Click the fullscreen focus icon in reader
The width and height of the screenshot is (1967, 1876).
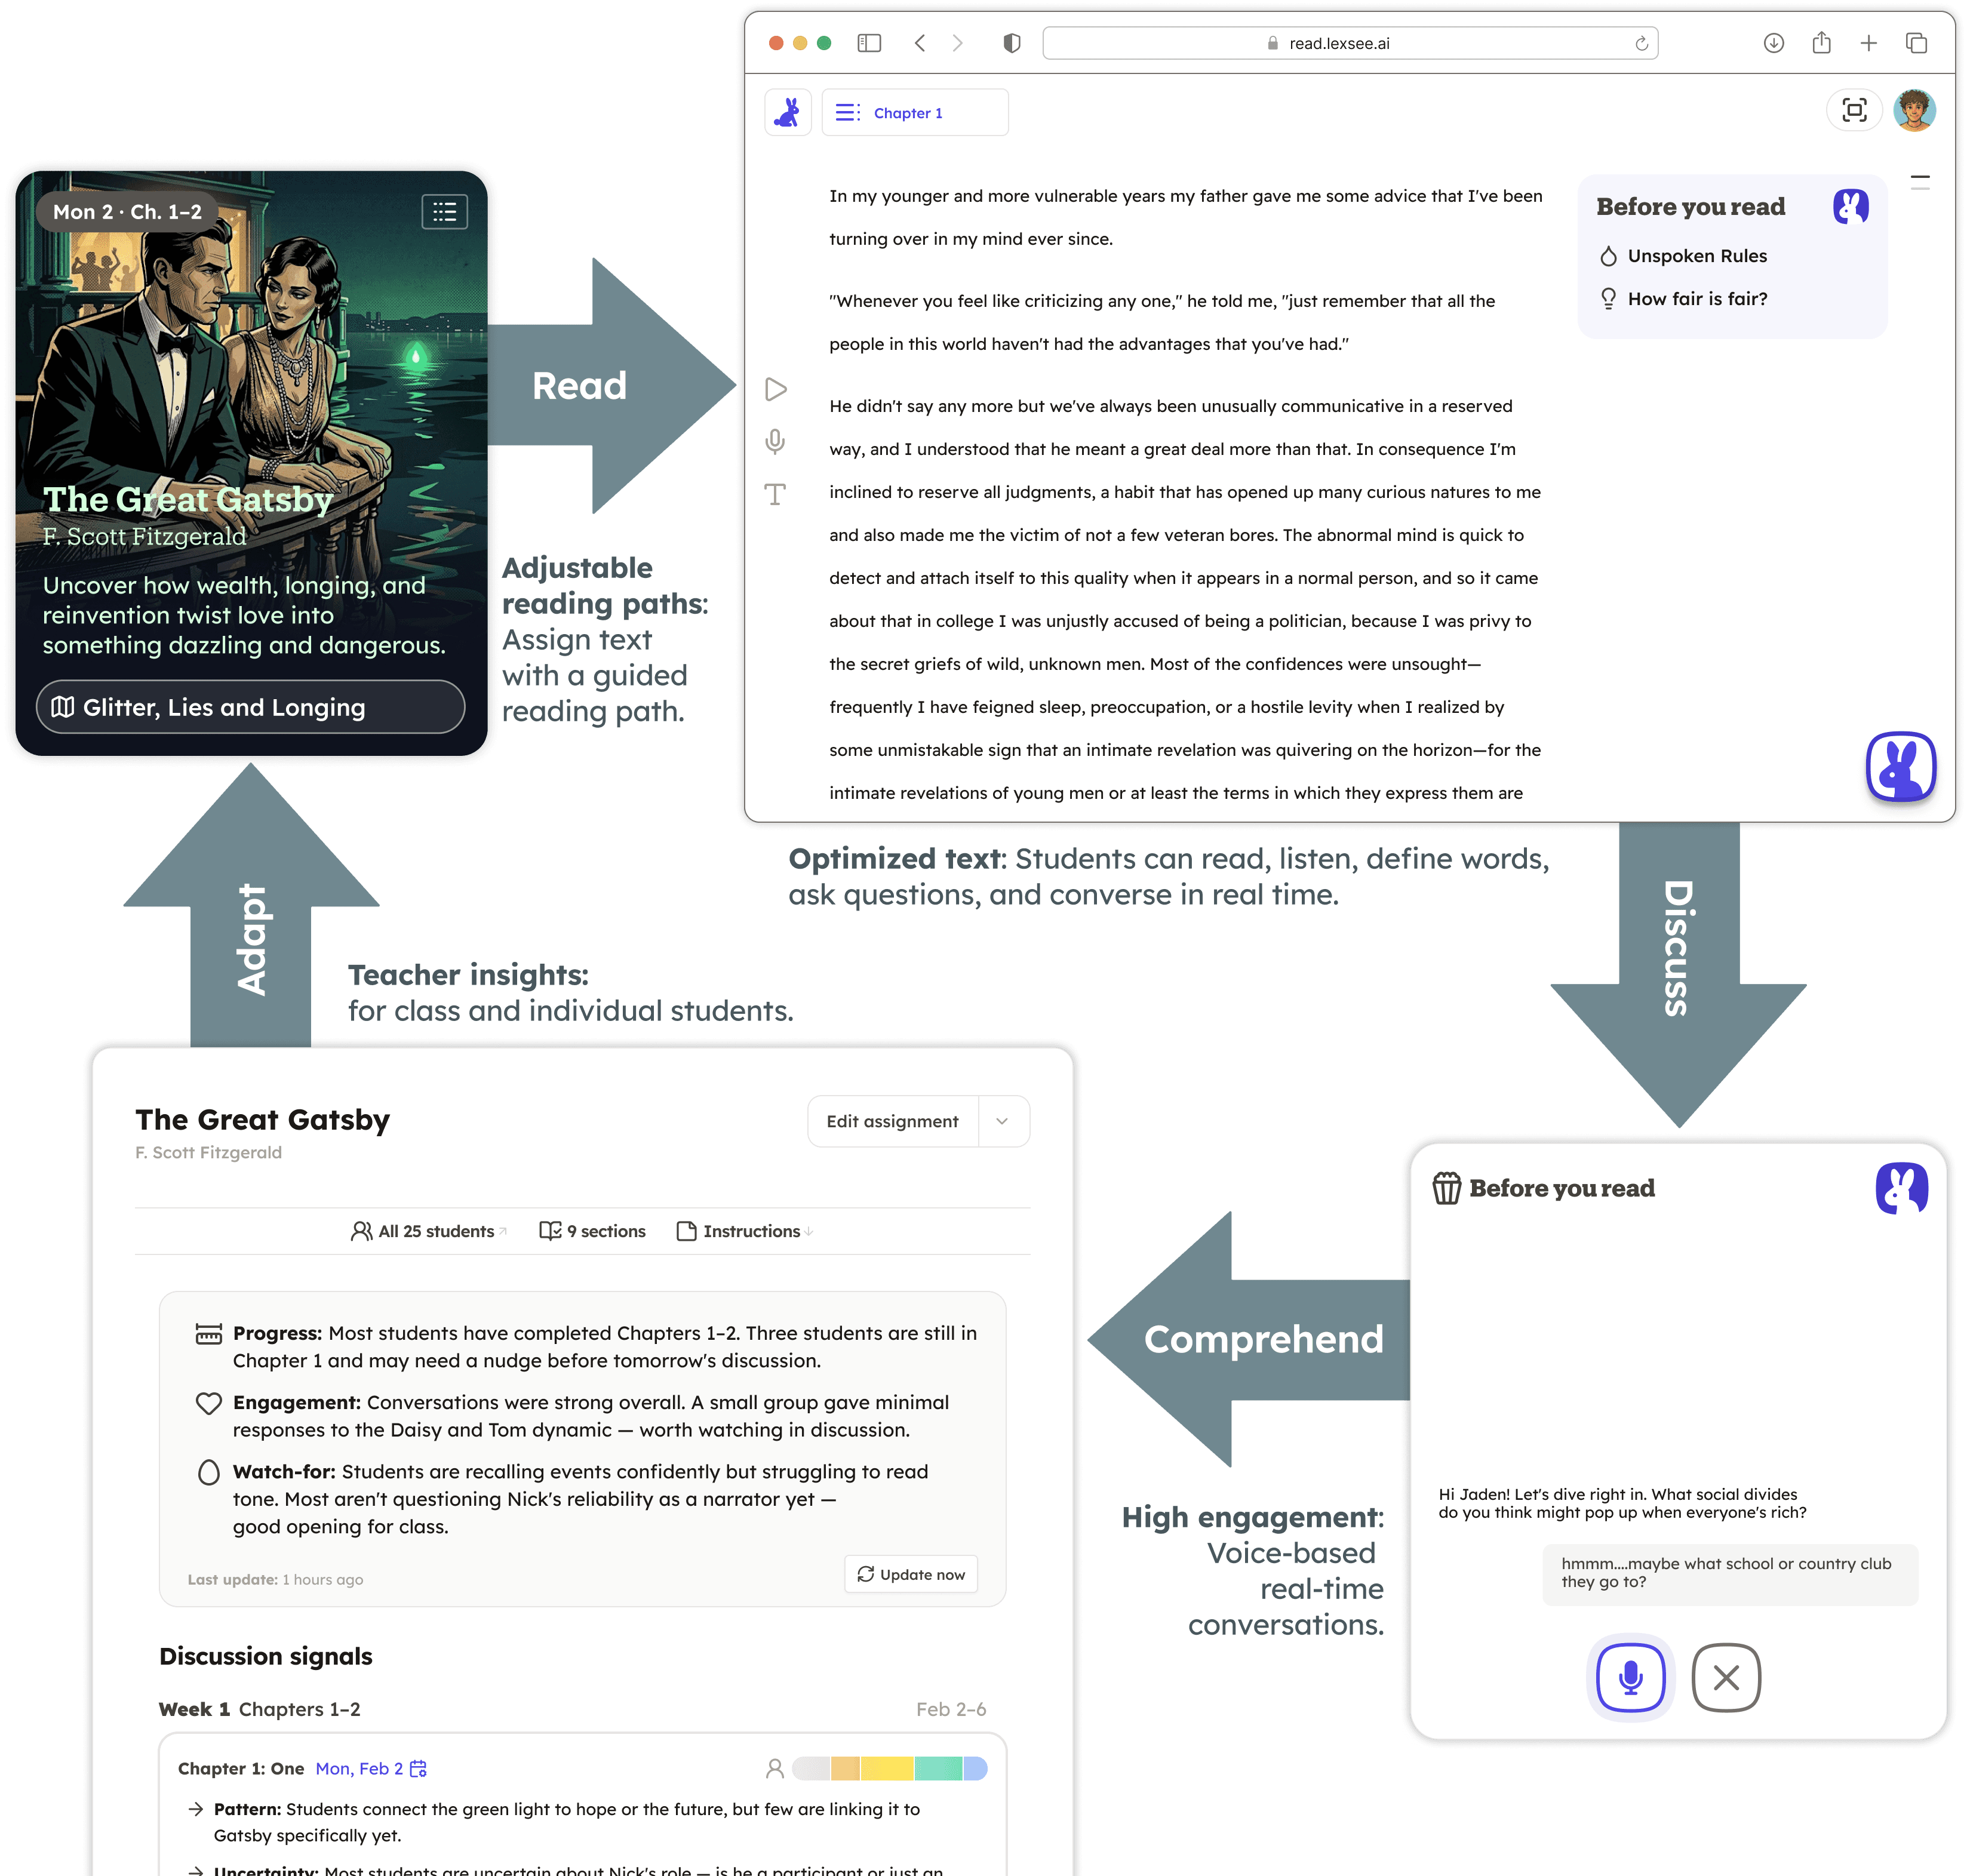(x=1854, y=111)
